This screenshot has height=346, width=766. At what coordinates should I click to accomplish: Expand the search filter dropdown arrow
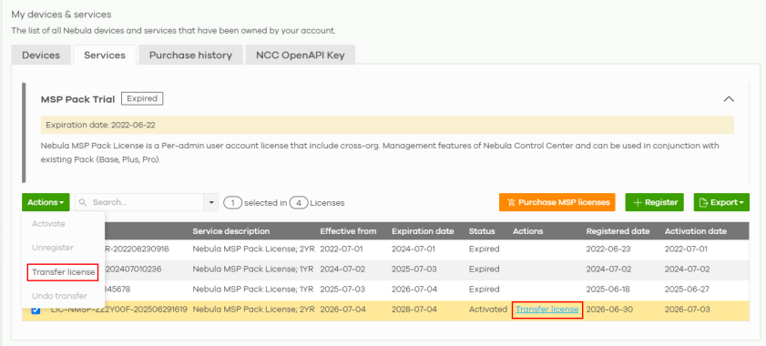point(211,202)
